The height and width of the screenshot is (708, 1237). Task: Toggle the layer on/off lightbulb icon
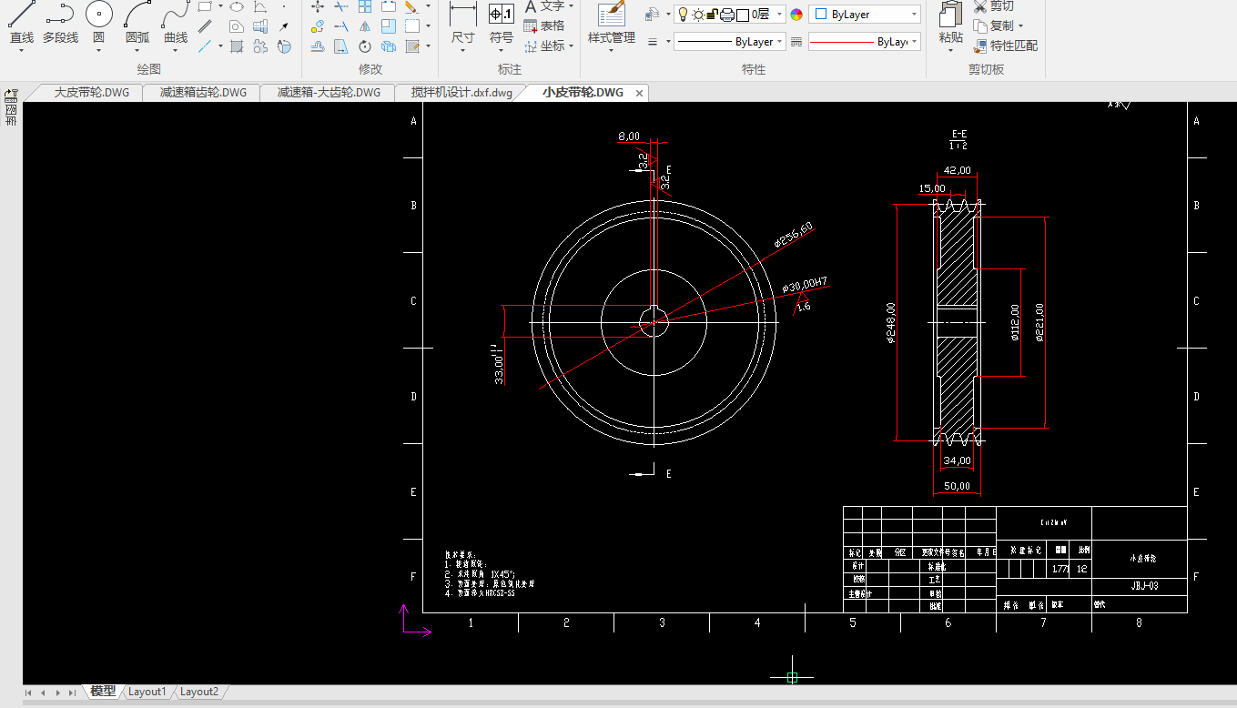pyautogui.click(x=682, y=15)
